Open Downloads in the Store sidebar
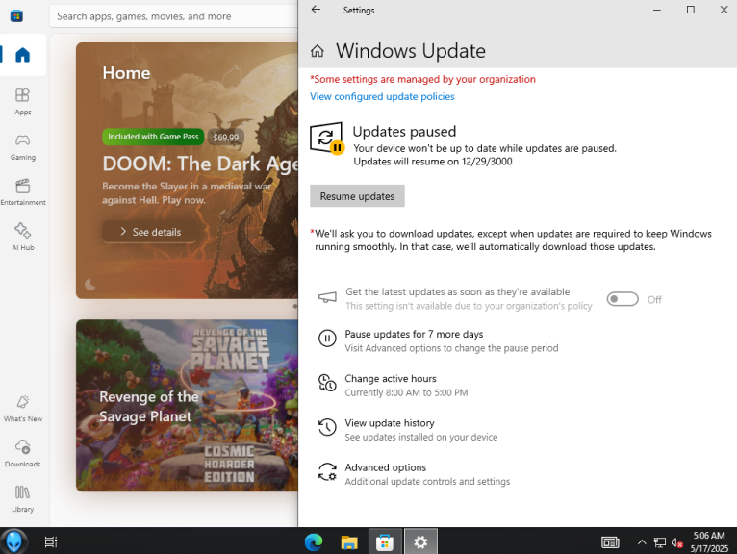Viewport: 737px width, 554px height. [22, 453]
